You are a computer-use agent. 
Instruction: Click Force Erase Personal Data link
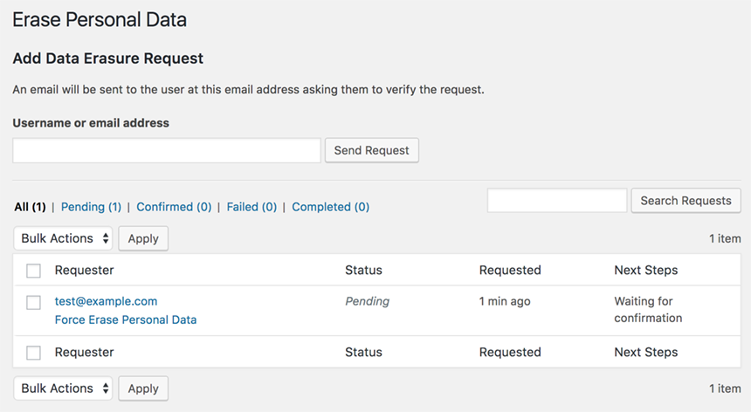tap(126, 319)
